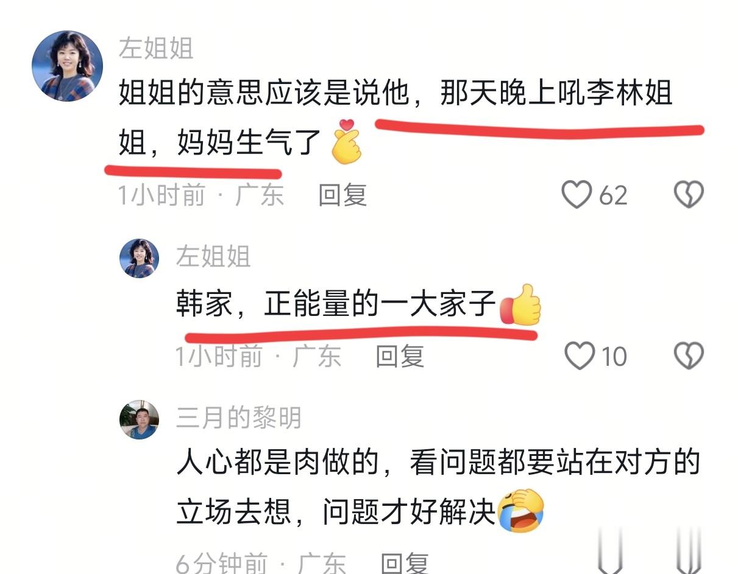Open username 左姐姐 on top comment
This screenshot has height=574, width=738.
(x=156, y=48)
